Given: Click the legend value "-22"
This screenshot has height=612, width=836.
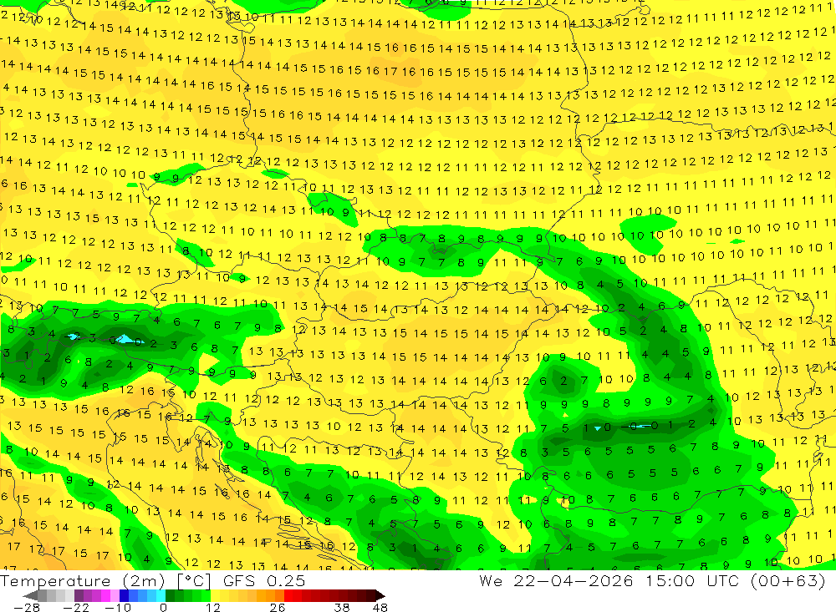Looking at the screenshot, I should pos(76,607).
